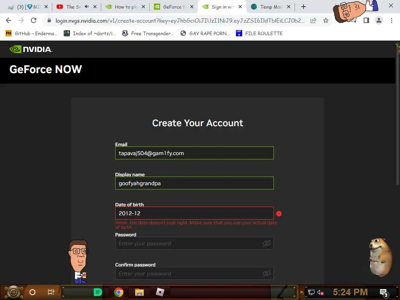Close the How to play tab

click(x=143, y=7)
